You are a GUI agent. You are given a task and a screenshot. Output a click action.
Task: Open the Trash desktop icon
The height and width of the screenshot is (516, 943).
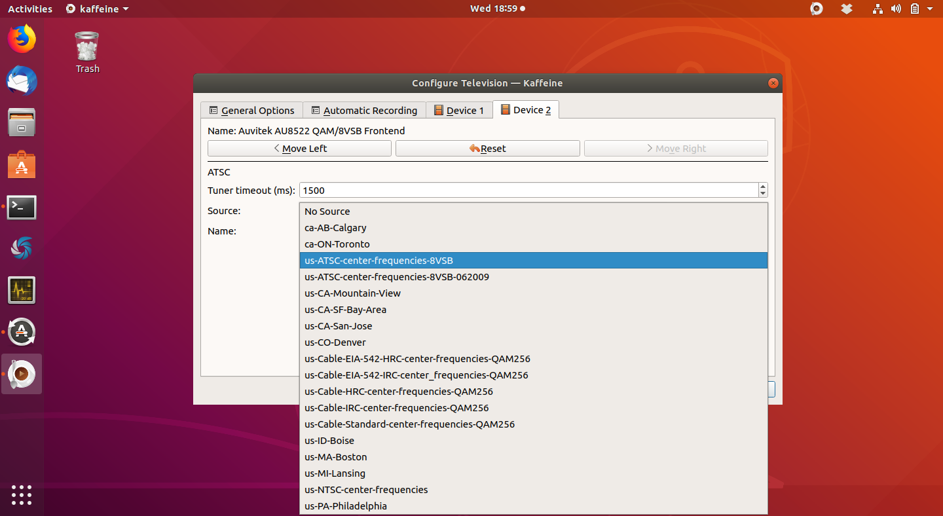pos(87,52)
